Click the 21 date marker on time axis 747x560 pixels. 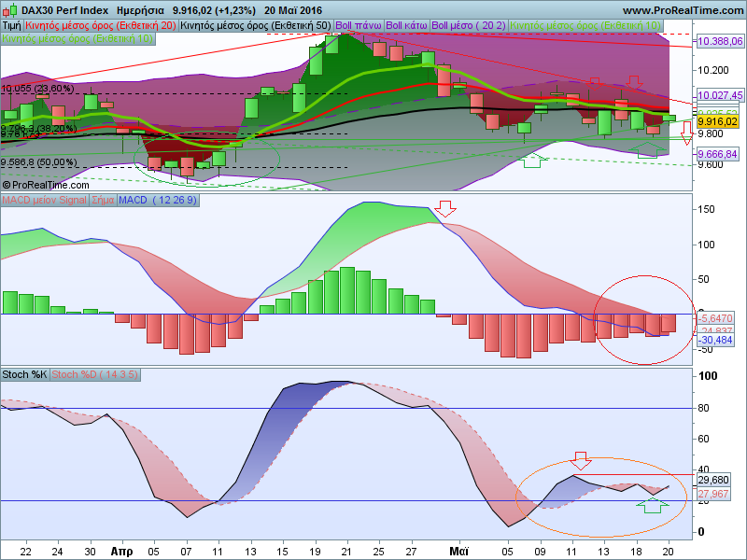[346, 552]
